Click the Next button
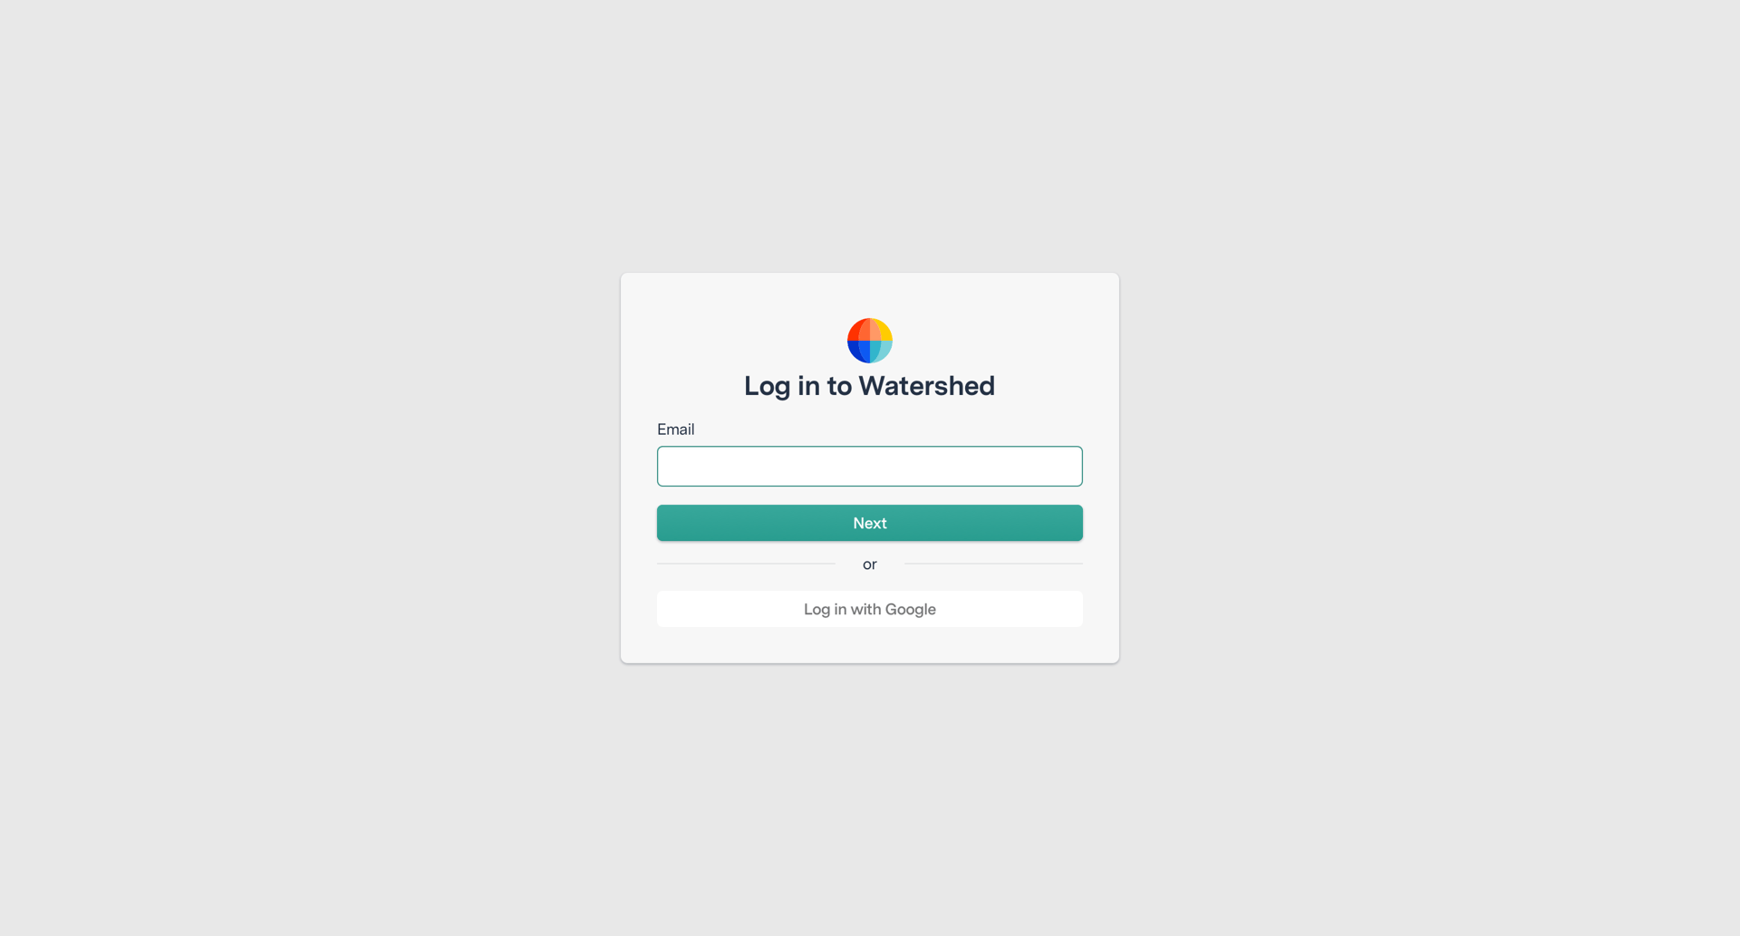 click(x=870, y=523)
